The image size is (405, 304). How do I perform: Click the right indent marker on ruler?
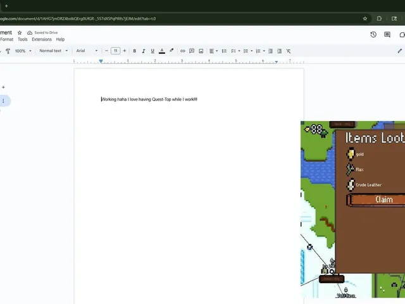277,61
